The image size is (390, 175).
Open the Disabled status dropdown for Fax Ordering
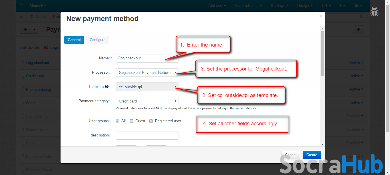(355, 116)
